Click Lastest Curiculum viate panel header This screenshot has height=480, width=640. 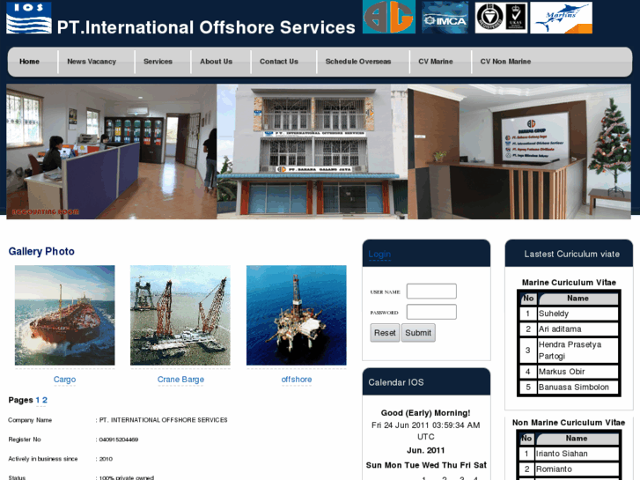(569, 254)
